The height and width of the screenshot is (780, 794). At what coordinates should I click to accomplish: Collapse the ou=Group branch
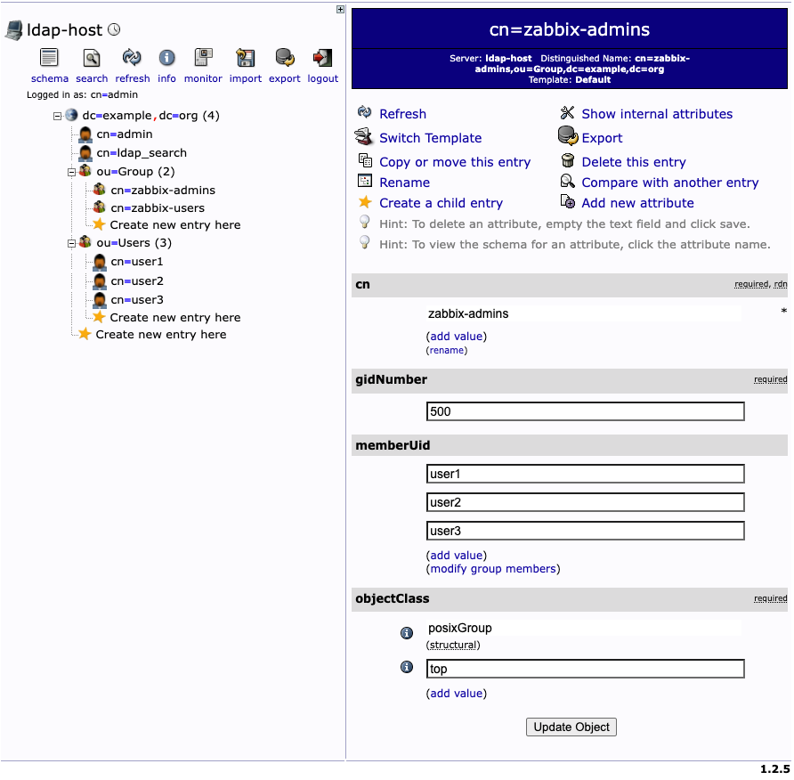tap(71, 171)
